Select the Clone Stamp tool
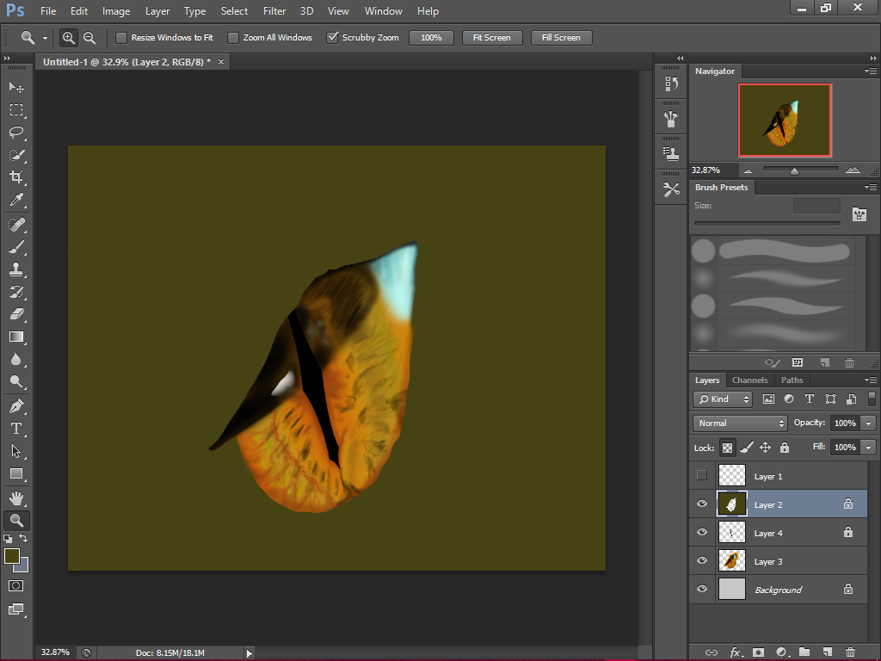 17,267
